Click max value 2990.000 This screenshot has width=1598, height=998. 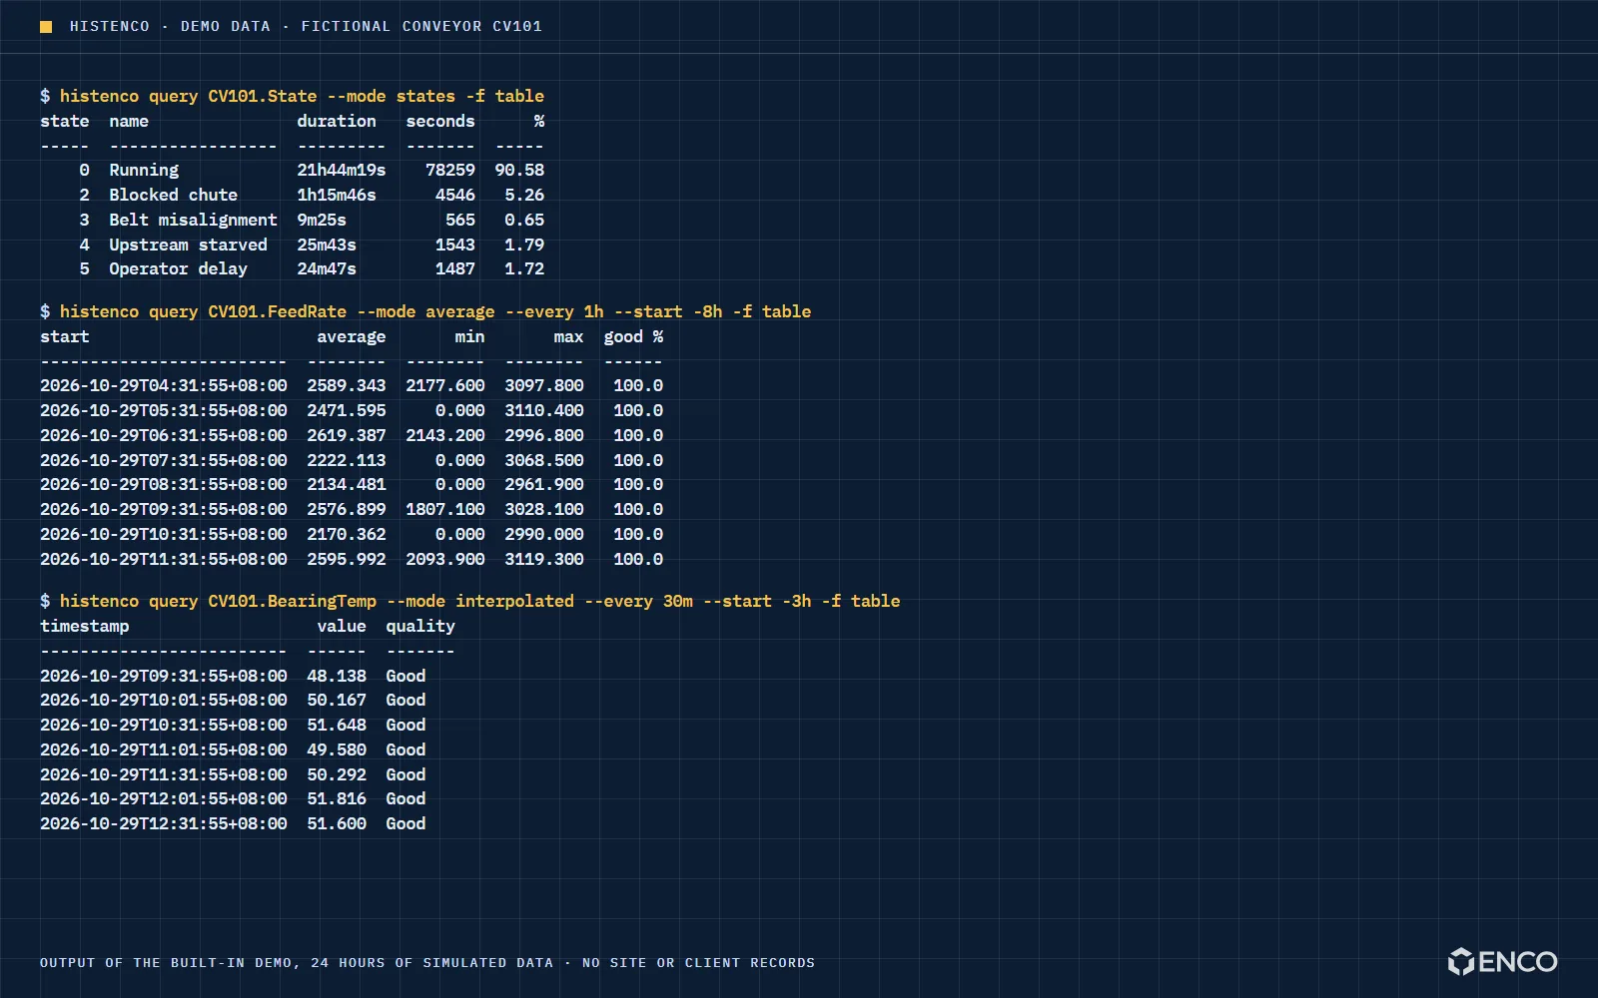[544, 534]
